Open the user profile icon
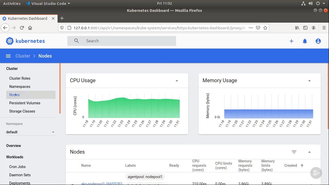The height and width of the screenshot is (185, 329). pos(318,41)
